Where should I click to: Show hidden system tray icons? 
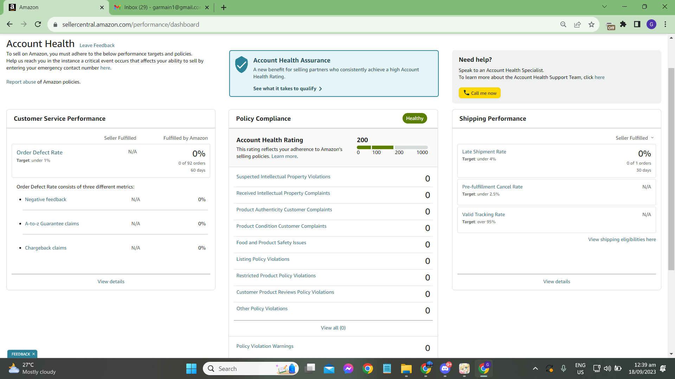click(x=535, y=368)
